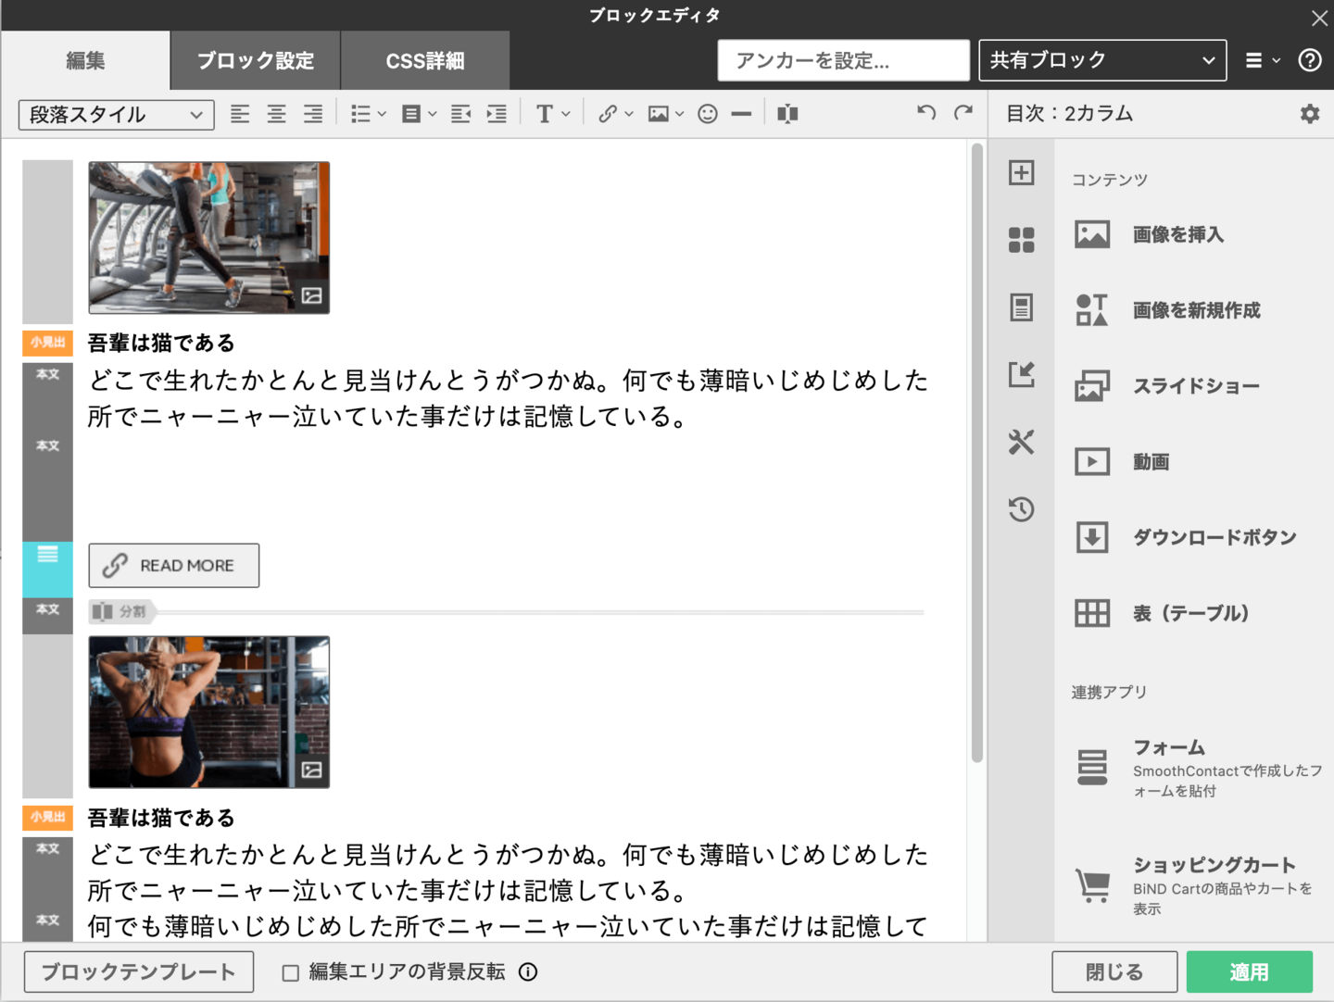
Task: Switch to ブロック設定 tab
Action: point(256,61)
